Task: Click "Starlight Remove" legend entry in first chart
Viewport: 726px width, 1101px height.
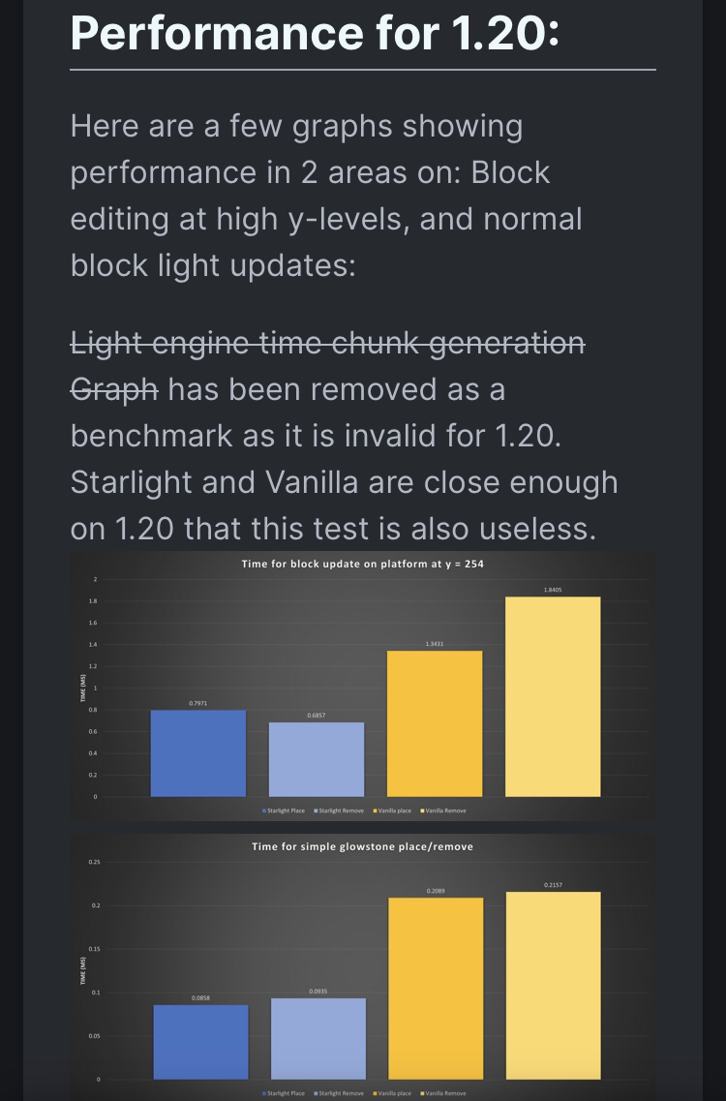Action: pos(339,810)
